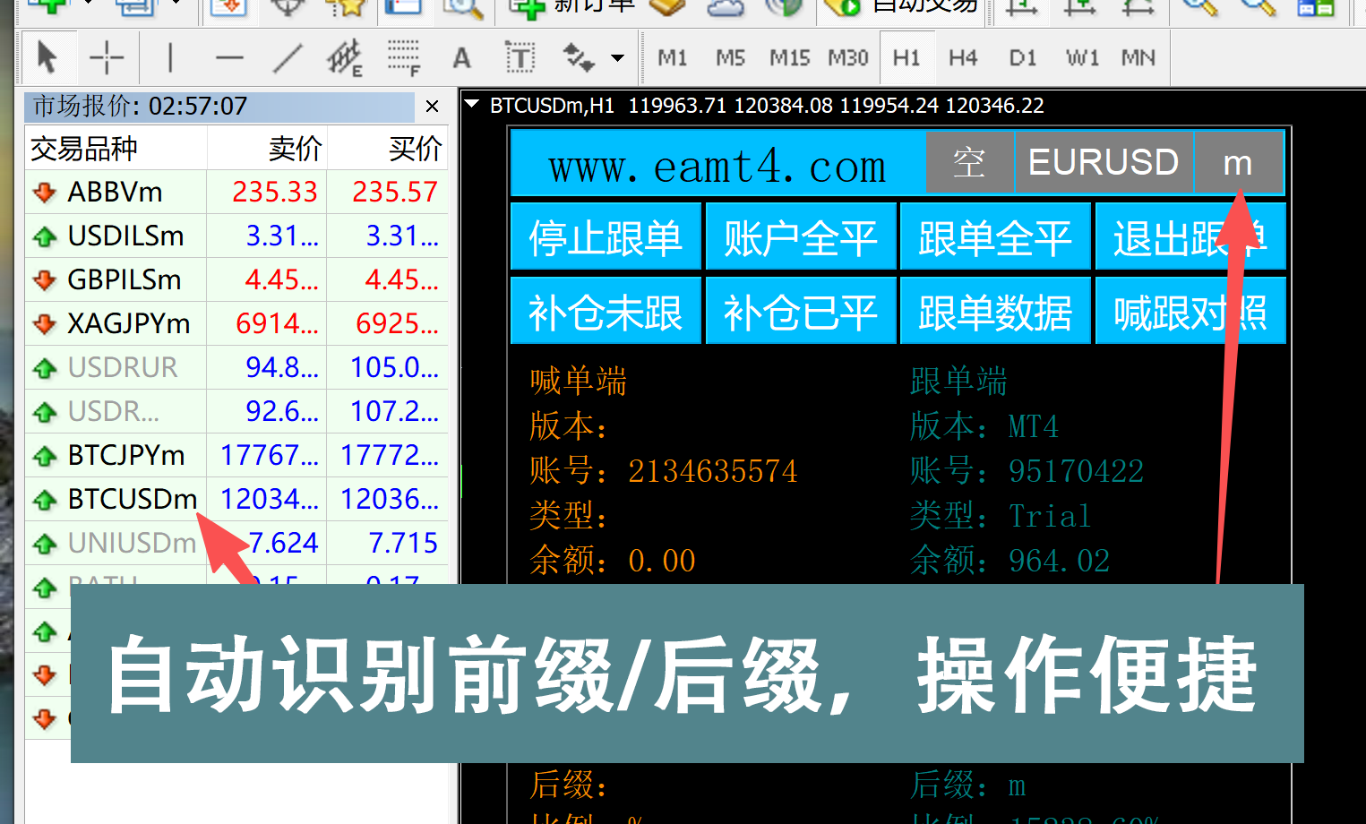This screenshot has width=1366, height=824.
Task: Enable the D1 daily timeframe
Action: point(1022,58)
